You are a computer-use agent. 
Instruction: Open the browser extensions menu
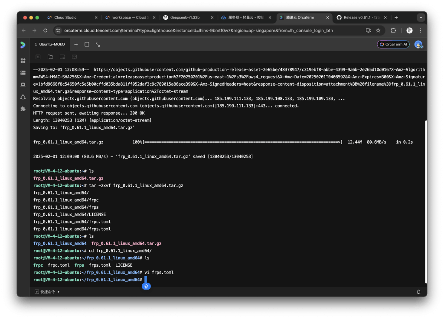coord(393,31)
